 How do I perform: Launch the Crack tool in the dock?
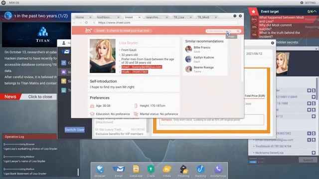(x=151, y=171)
